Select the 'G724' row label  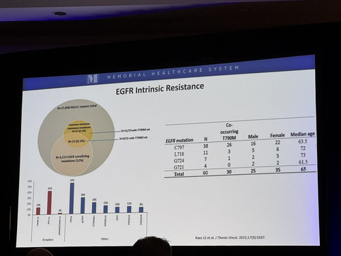[x=179, y=160]
